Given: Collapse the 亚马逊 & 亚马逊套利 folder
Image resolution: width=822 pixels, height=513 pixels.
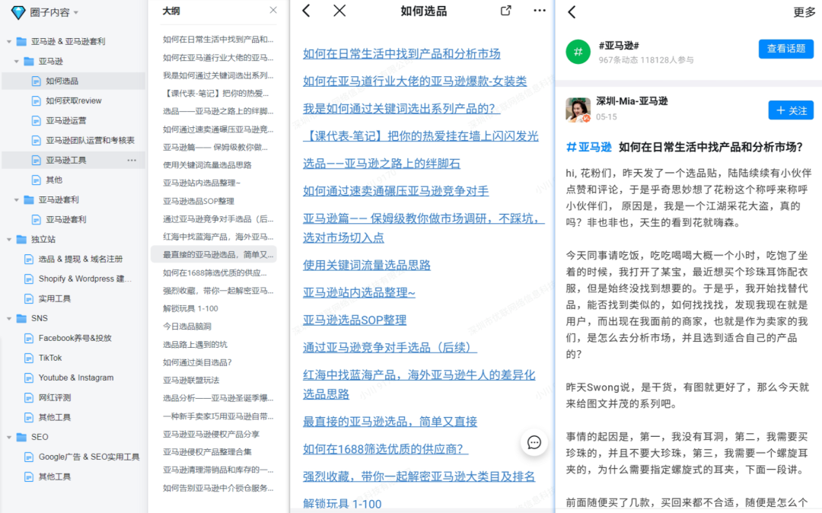Looking at the screenshot, I should point(9,41).
